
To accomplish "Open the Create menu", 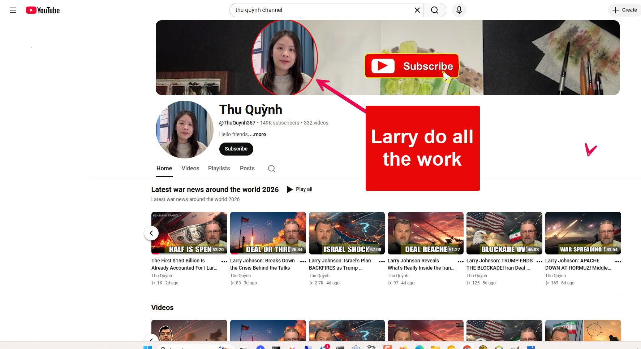I will click(x=625, y=10).
